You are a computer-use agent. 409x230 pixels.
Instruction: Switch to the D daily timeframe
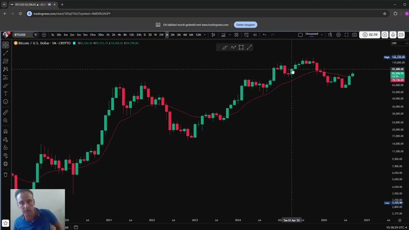pos(145,35)
